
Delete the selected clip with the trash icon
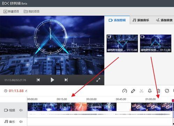coord(158,91)
